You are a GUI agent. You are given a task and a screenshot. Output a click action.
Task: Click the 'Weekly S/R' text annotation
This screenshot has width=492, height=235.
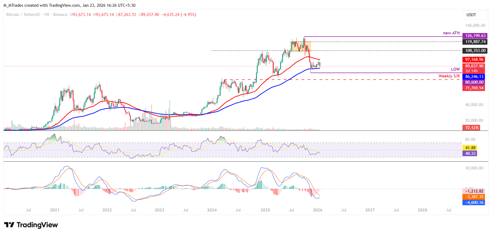(449, 76)
